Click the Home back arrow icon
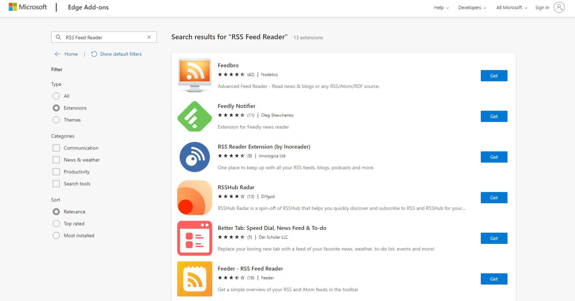 click(57, 54)
